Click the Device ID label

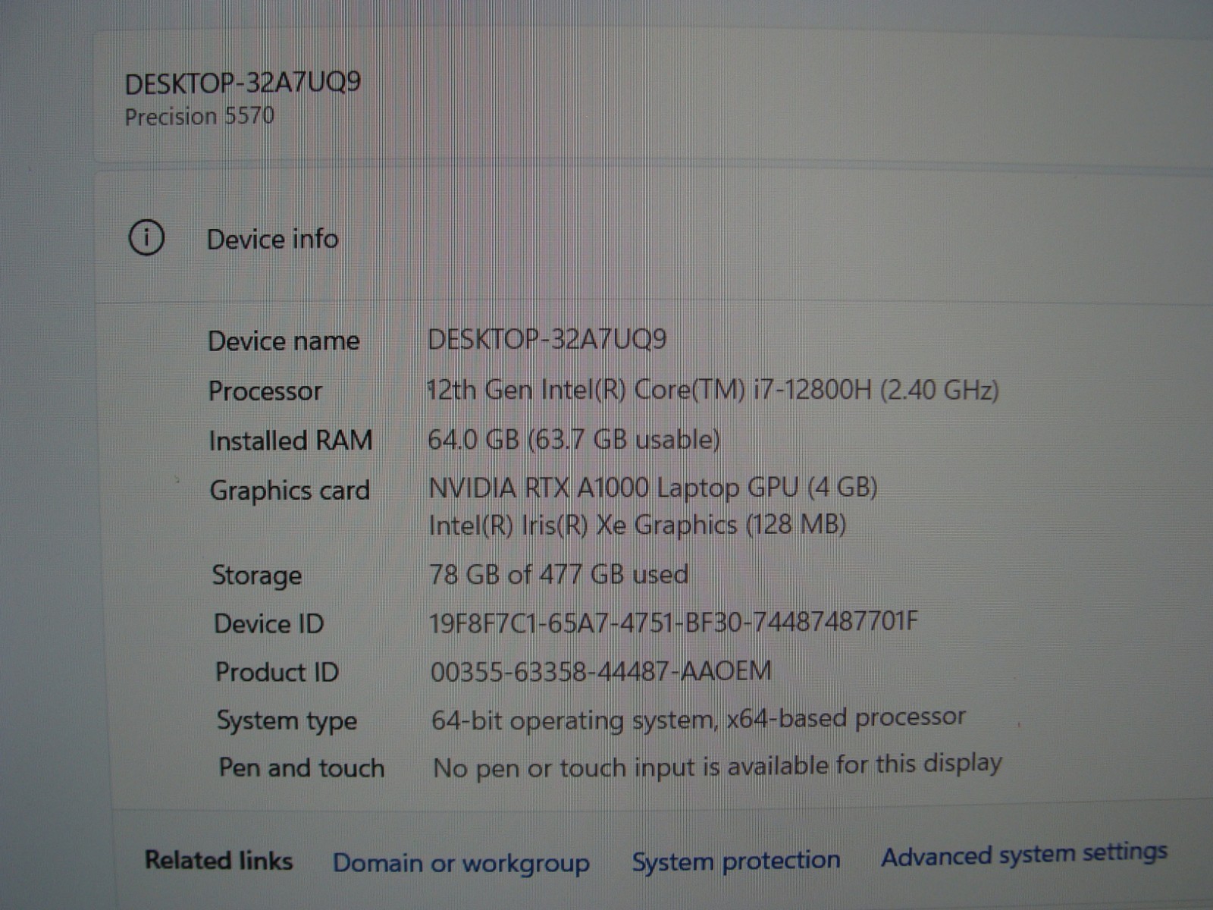(268, 624)
